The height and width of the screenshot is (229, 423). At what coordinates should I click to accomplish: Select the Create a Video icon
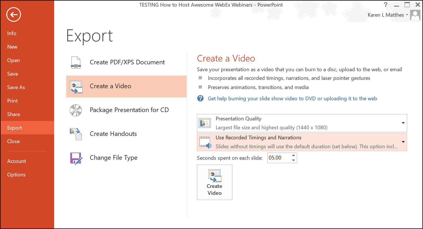(75, 86)
